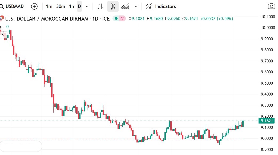Expand the time interval dropdown arrow
The height and width of the screenshot is (155, 278).
pos(87,6)
